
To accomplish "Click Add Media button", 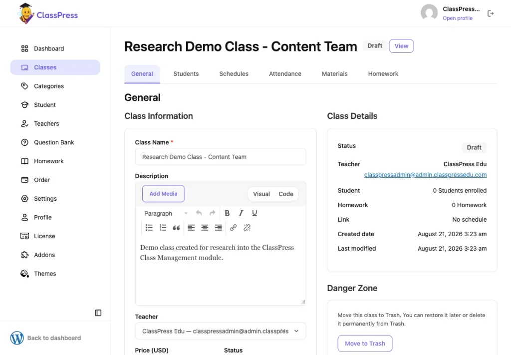I will pos(163,194).
